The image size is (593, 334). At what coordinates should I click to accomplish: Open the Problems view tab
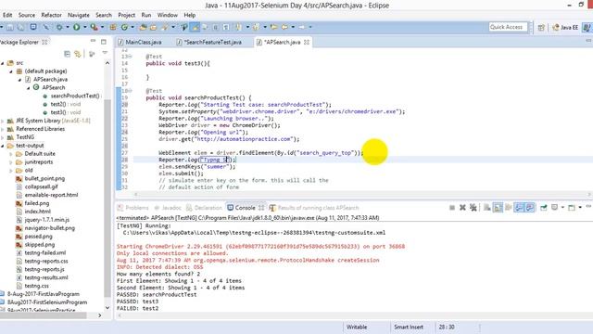[133, 208]
